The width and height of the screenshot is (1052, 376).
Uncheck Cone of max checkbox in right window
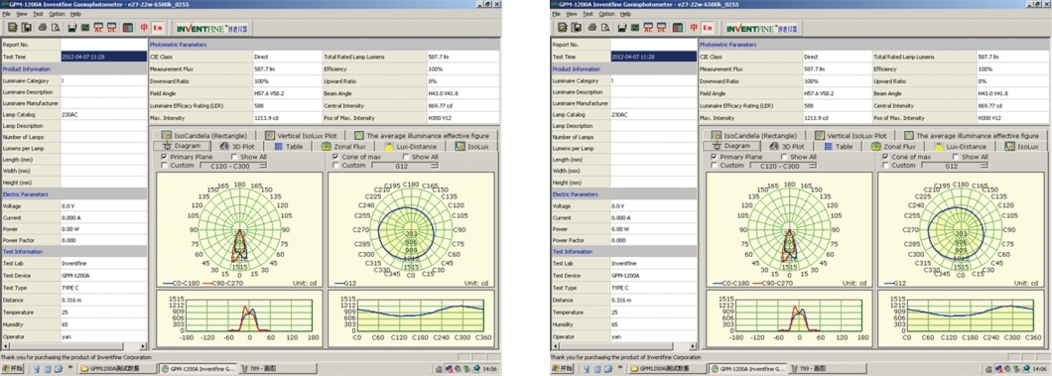click(885, 157)
